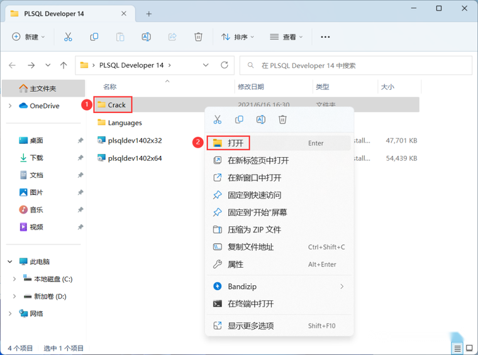Choose 在终端中打开
Image resolution: width=478 pixels, height=355 pixels.
(x=279, y=303)
